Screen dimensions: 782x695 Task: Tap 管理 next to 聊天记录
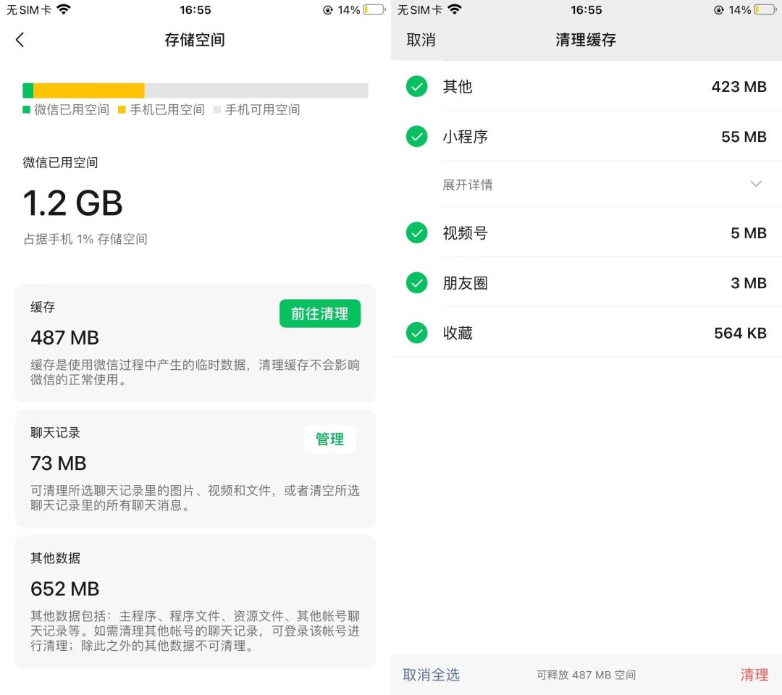[329, 439]
